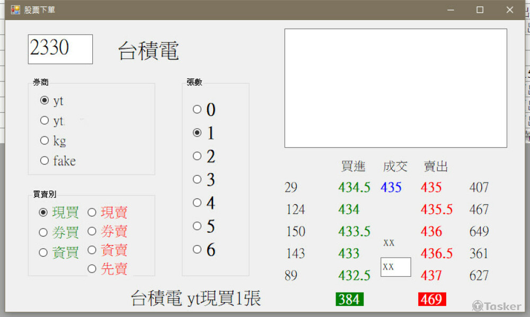Click bid price 434.5

click(354, 187)
